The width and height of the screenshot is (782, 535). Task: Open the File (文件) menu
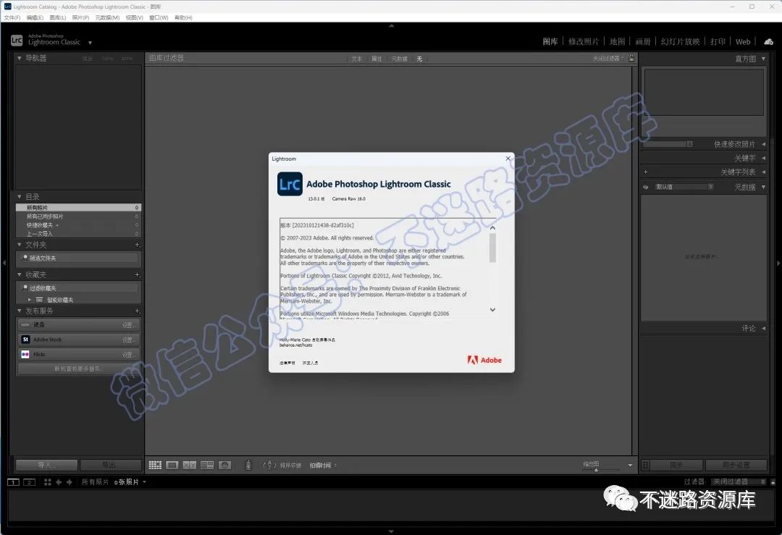point(12,17)
